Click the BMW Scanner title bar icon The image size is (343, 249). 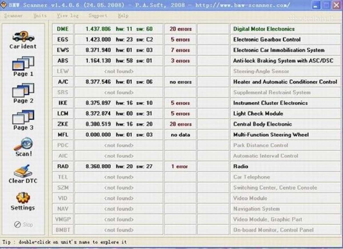pos(4,5)
